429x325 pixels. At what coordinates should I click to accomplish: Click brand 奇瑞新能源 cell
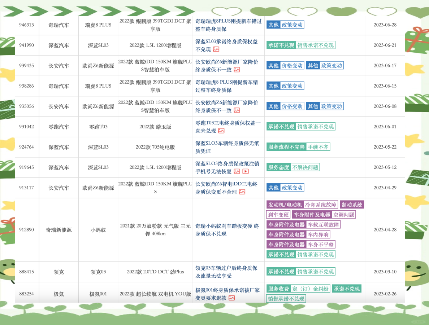[59, 230]
